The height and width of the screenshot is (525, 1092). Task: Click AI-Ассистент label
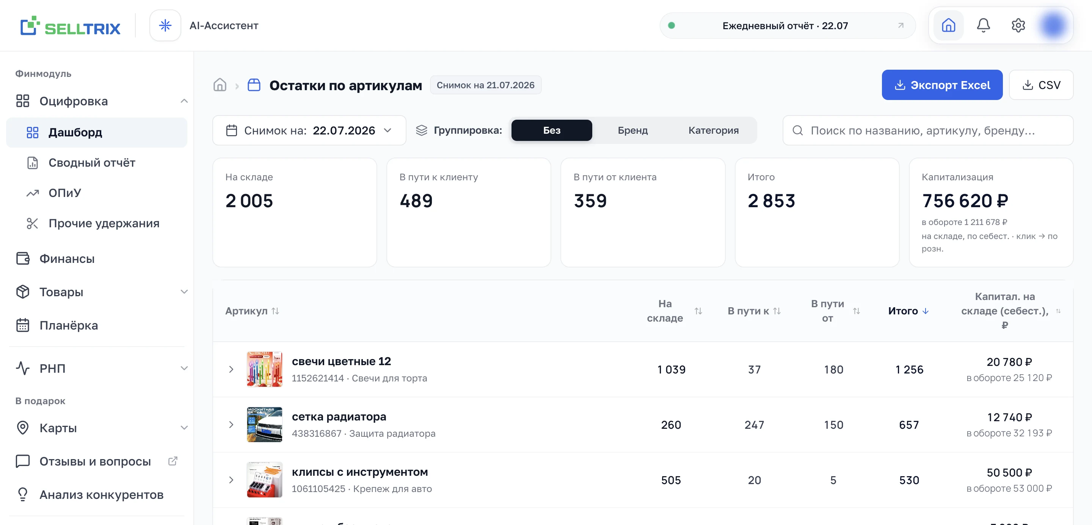click(224, 26)
